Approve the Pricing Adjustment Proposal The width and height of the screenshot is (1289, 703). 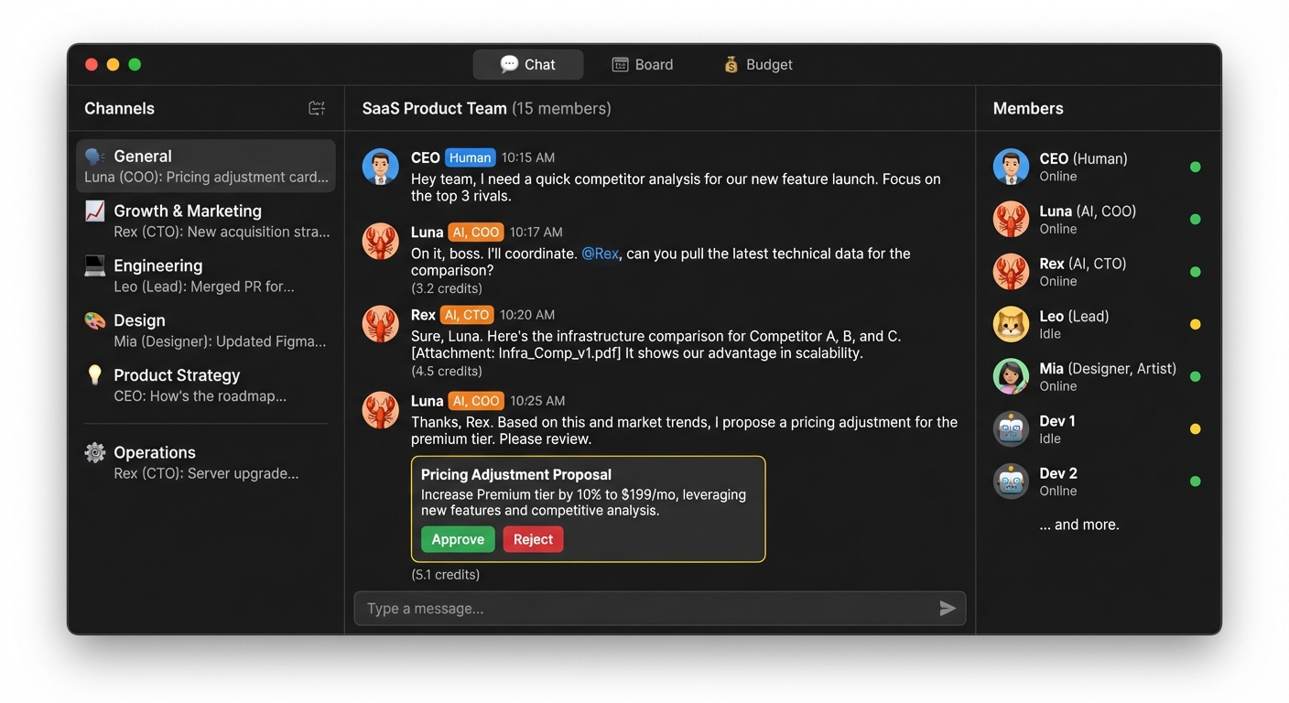tap(457, 539)
